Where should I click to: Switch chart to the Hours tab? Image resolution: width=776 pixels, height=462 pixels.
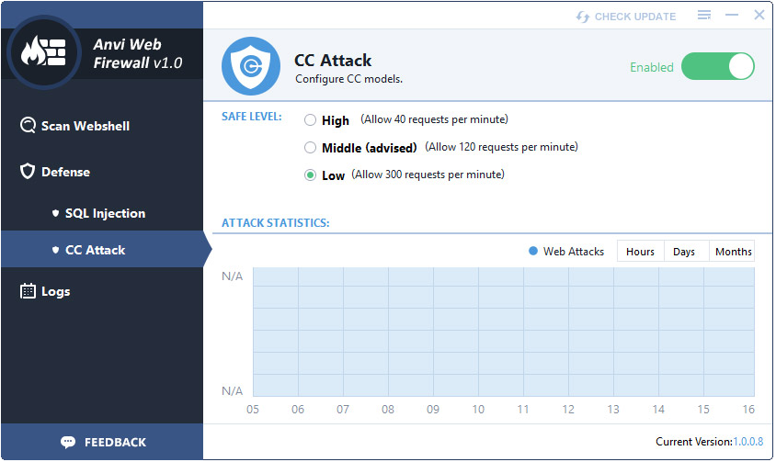tap(640, 252)
